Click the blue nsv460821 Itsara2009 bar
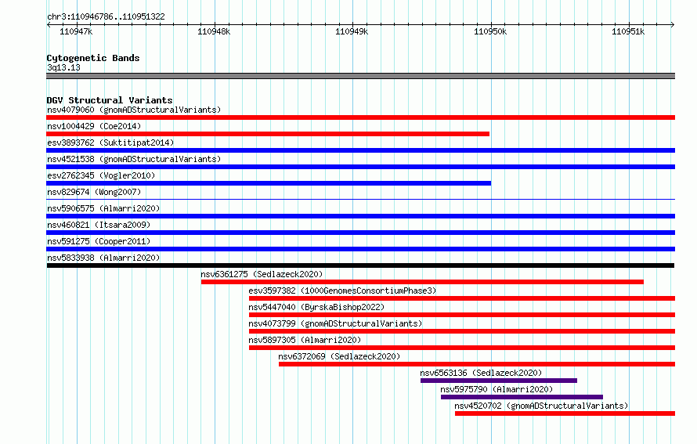 360,233
